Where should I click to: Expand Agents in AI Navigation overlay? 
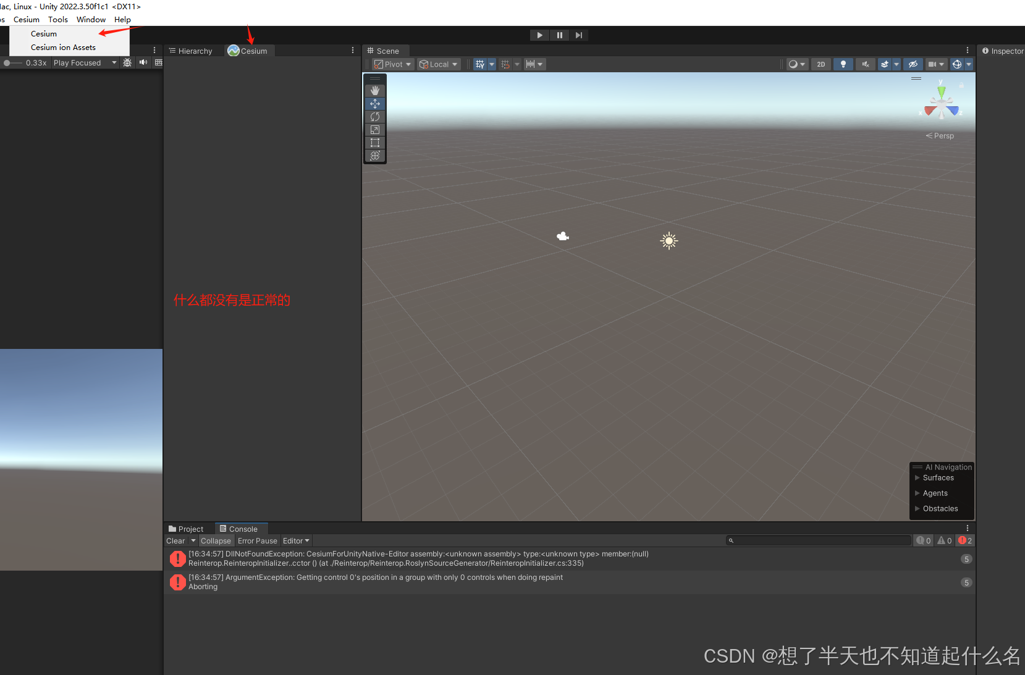(931, 493)
